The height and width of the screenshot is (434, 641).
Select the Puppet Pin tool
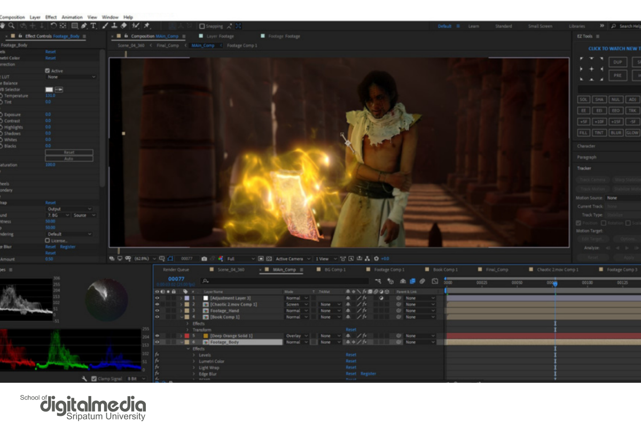point(146,26)
